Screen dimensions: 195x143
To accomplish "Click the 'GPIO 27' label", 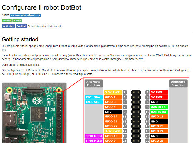I will coord(113,121).
